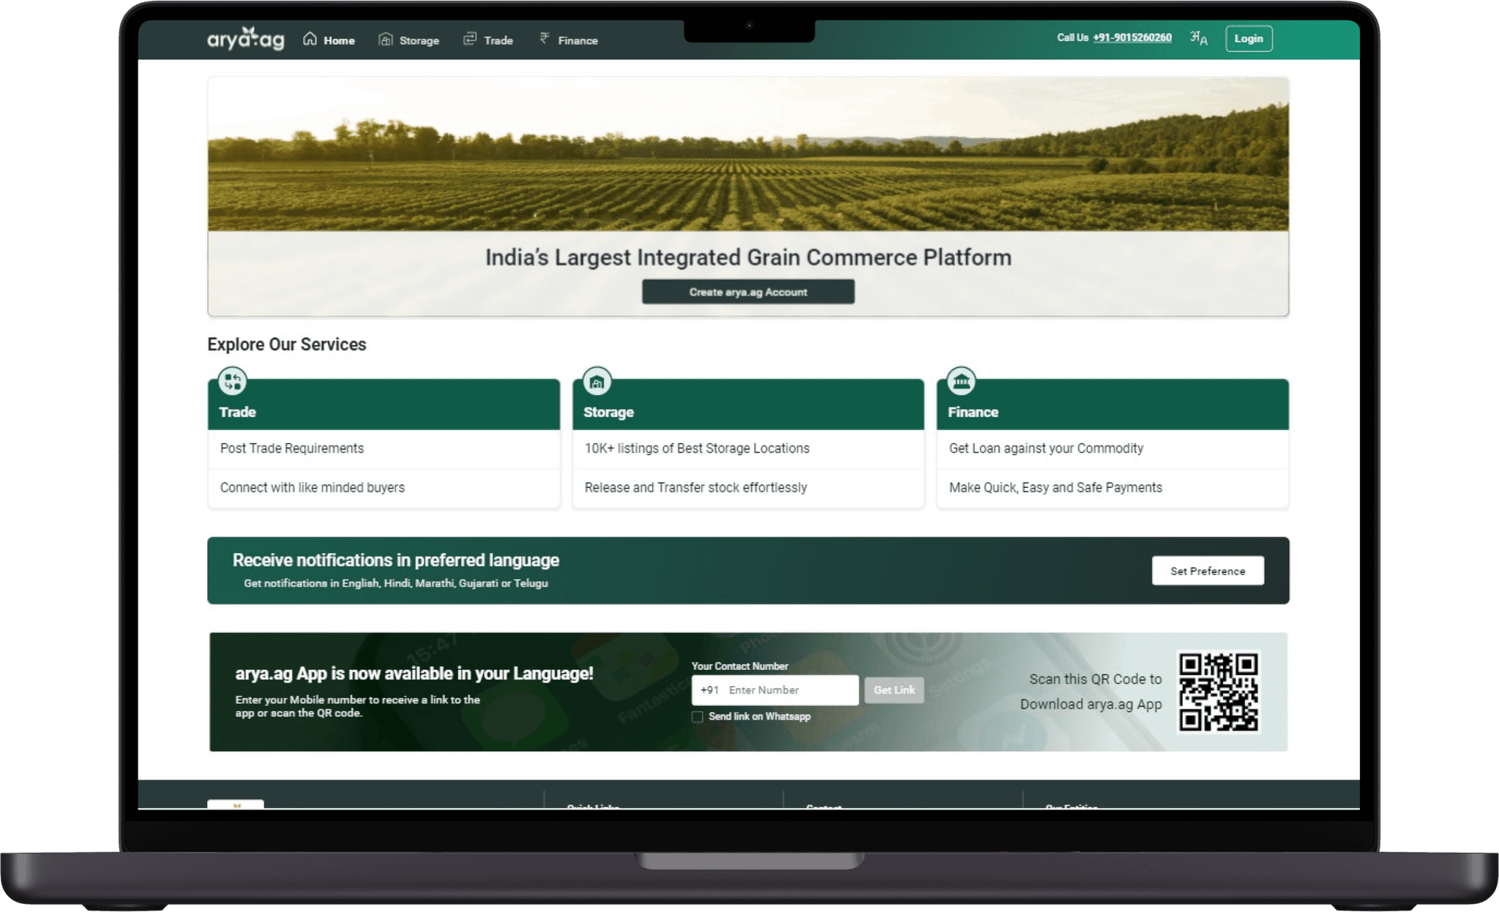This screenshot has height=912, width=1499.
Task: Click 'Download arya.ag App' text
Action: [x=1091, y=704]
